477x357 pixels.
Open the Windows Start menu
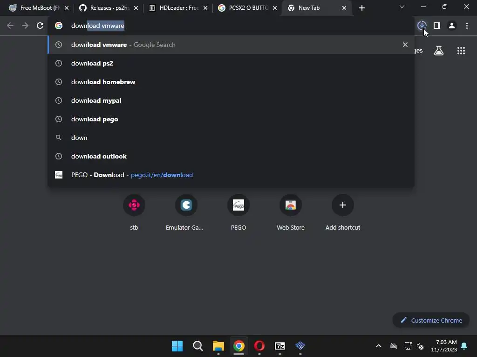[177, 346]
